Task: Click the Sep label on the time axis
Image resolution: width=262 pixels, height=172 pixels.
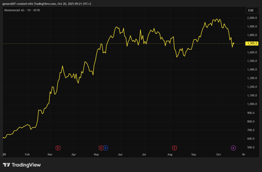Action: pos(194,154)
